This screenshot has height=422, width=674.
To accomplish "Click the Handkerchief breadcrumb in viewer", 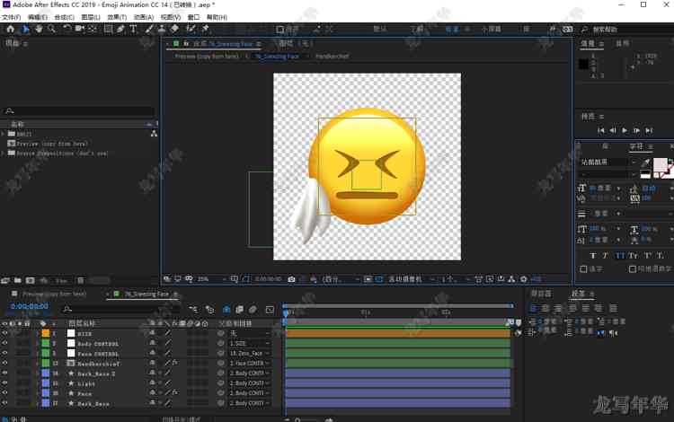I will 333,57.
